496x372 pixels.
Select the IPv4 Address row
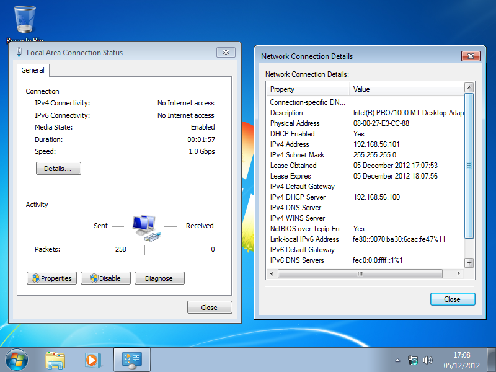366,144
